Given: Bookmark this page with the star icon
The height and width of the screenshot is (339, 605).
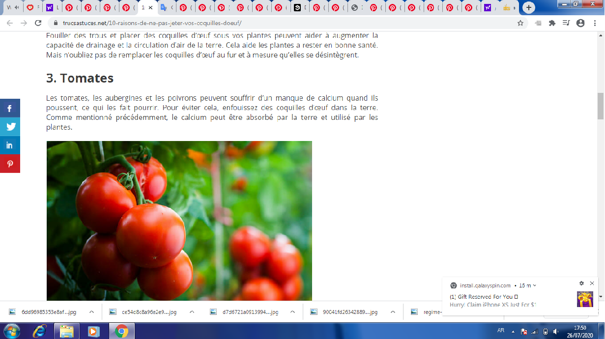Looking at the screenshot, I should (520, 23).
